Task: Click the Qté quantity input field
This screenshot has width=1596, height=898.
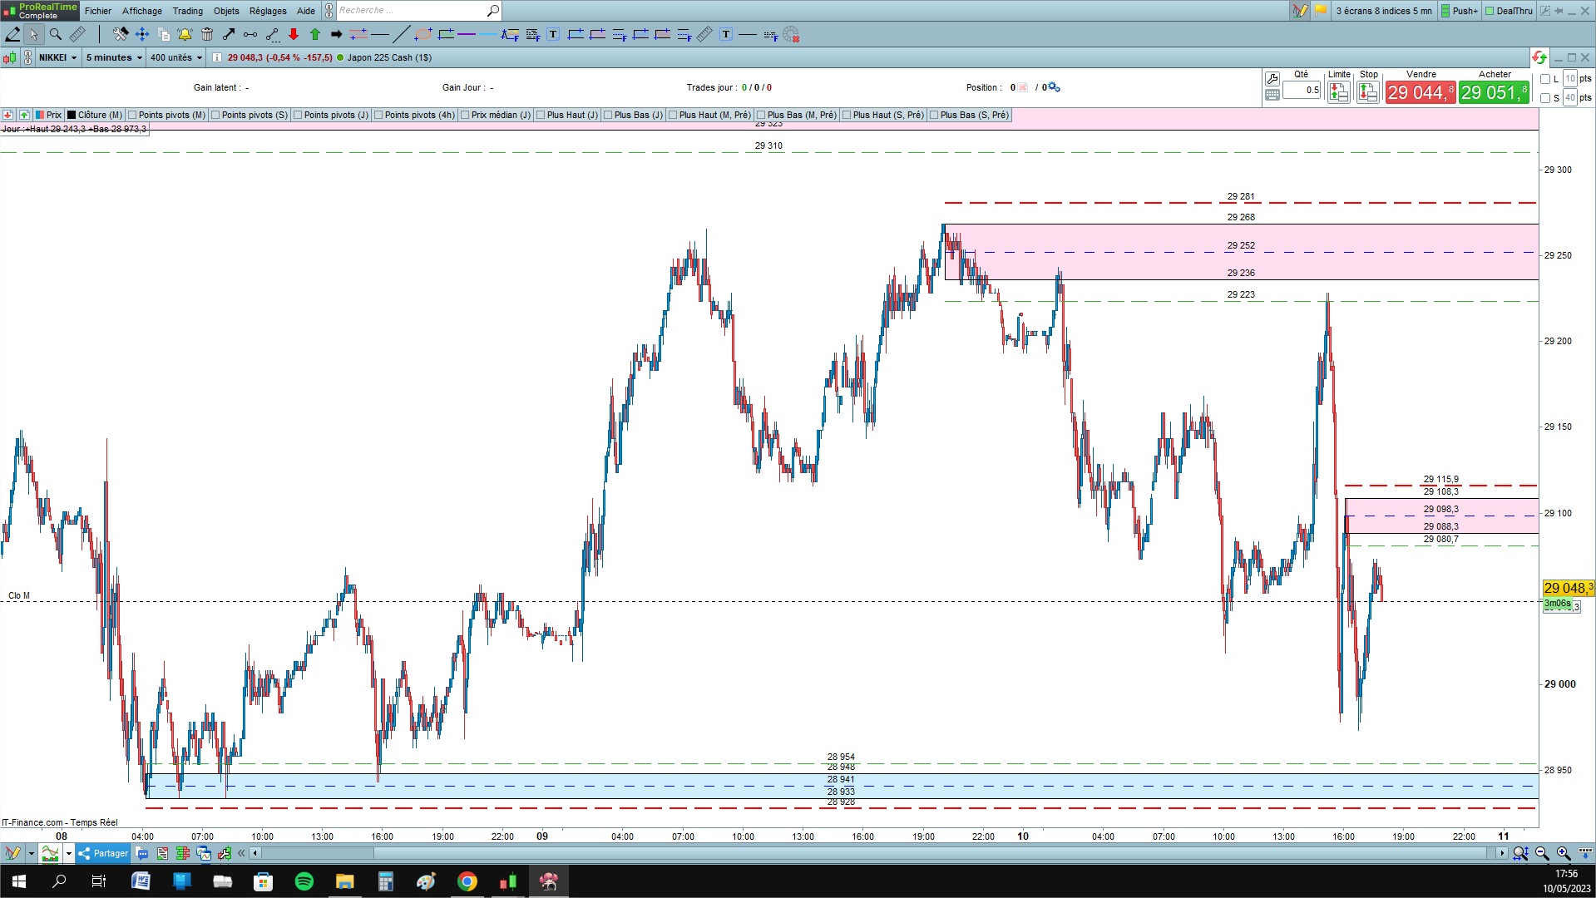Action: (x=1302, y=90)
